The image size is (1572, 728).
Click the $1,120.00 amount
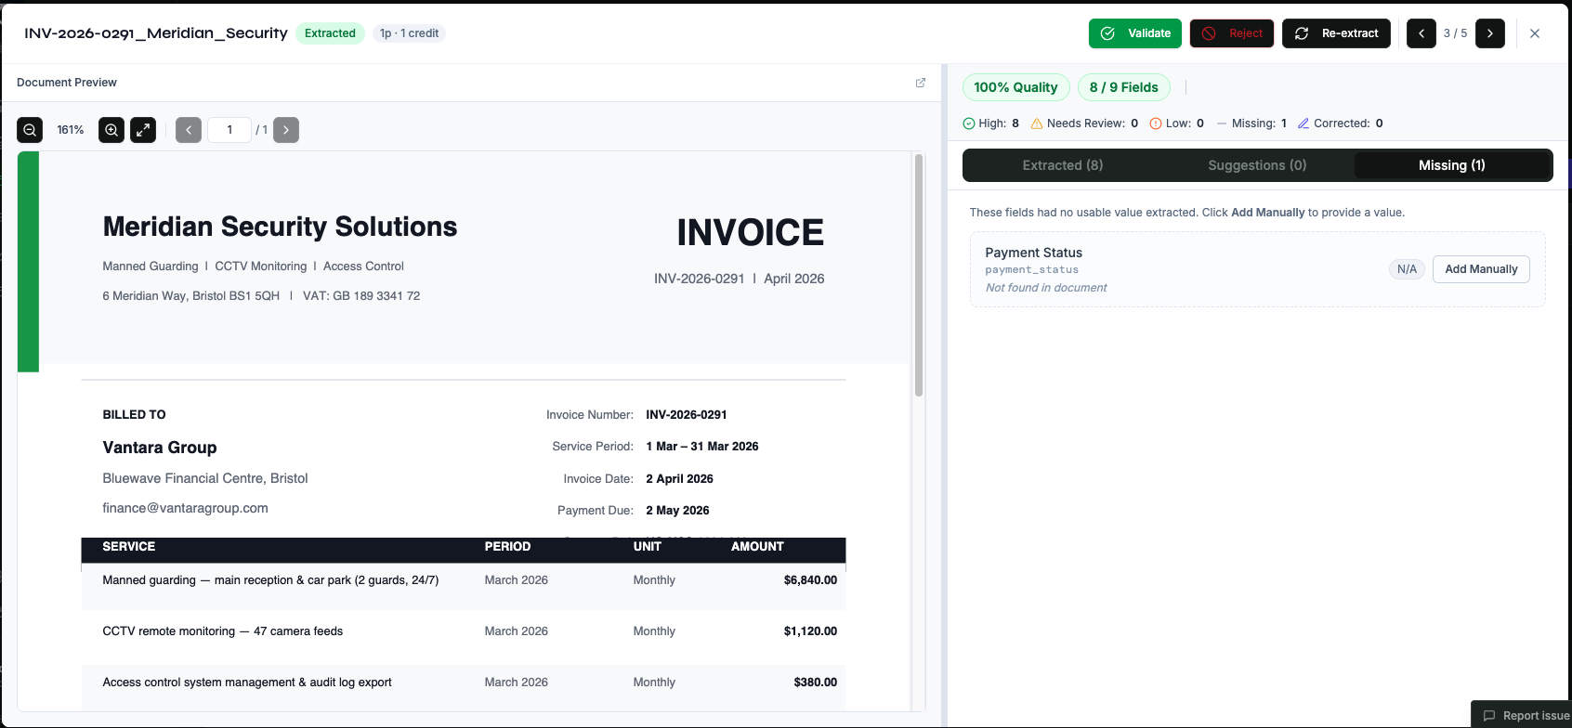point(810,631)
